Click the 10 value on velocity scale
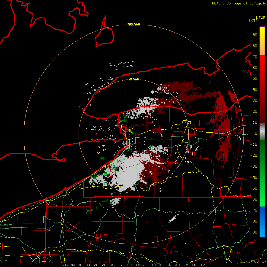267x267 pixels. 255,123
